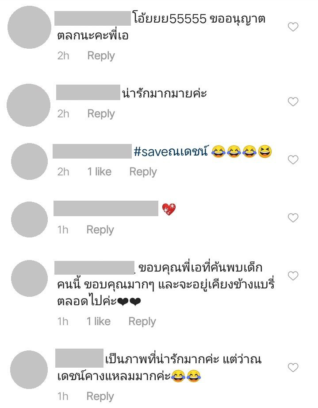The height and width of the screenshot is (408, 318).
Task: Reply to the #saveณเดชน์ comment
Action: pyautogui.click(x=143, y=172)
